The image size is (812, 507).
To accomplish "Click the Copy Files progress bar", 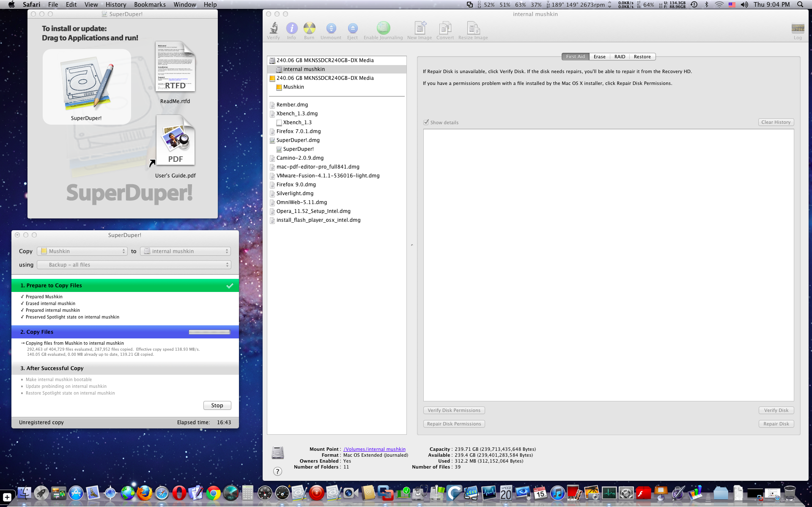I will tap(209, 332).
